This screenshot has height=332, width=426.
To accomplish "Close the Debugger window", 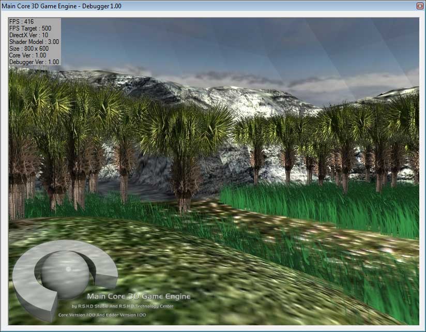I will tap(420, 6).
